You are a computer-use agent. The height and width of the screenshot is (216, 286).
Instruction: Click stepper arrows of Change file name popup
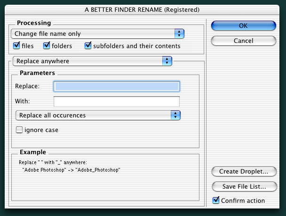click(x=179, y=33)
